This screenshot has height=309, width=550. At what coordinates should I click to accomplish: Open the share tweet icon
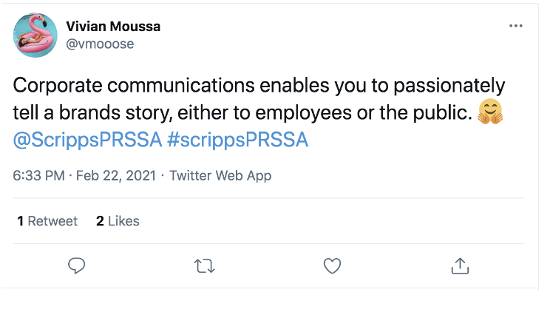click(x=460, y=265)
